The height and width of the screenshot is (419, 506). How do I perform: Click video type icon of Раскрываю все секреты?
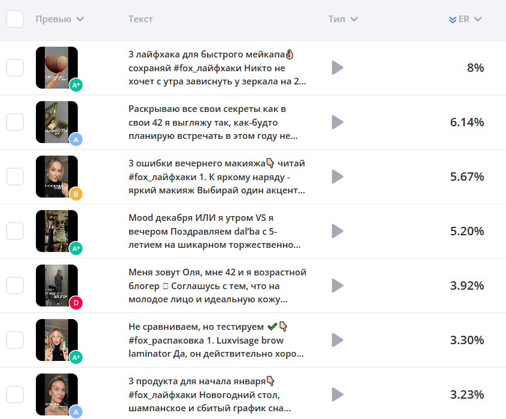pos(337,122)
